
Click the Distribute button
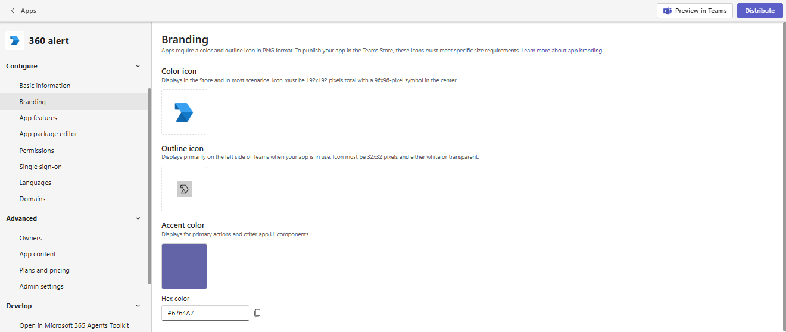[x=760, y=11]
